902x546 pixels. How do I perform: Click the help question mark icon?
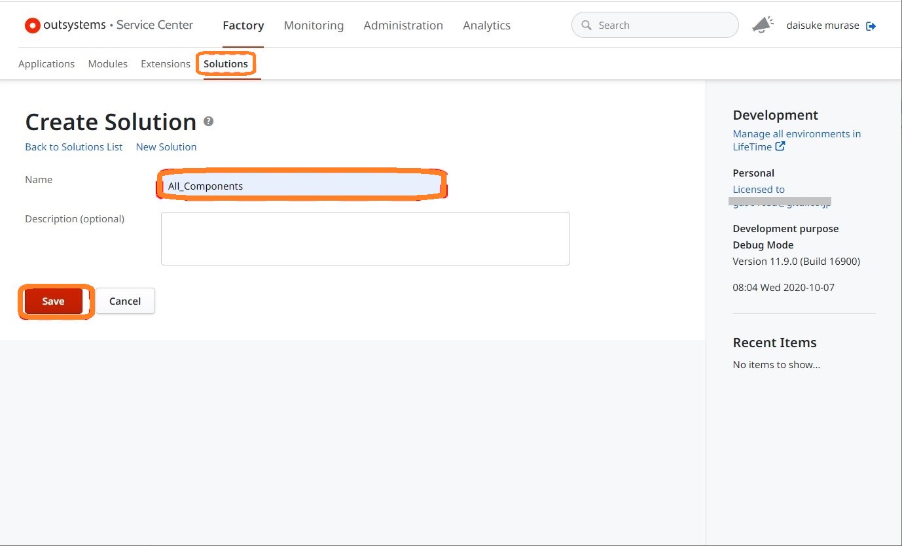tap(209, 122)
